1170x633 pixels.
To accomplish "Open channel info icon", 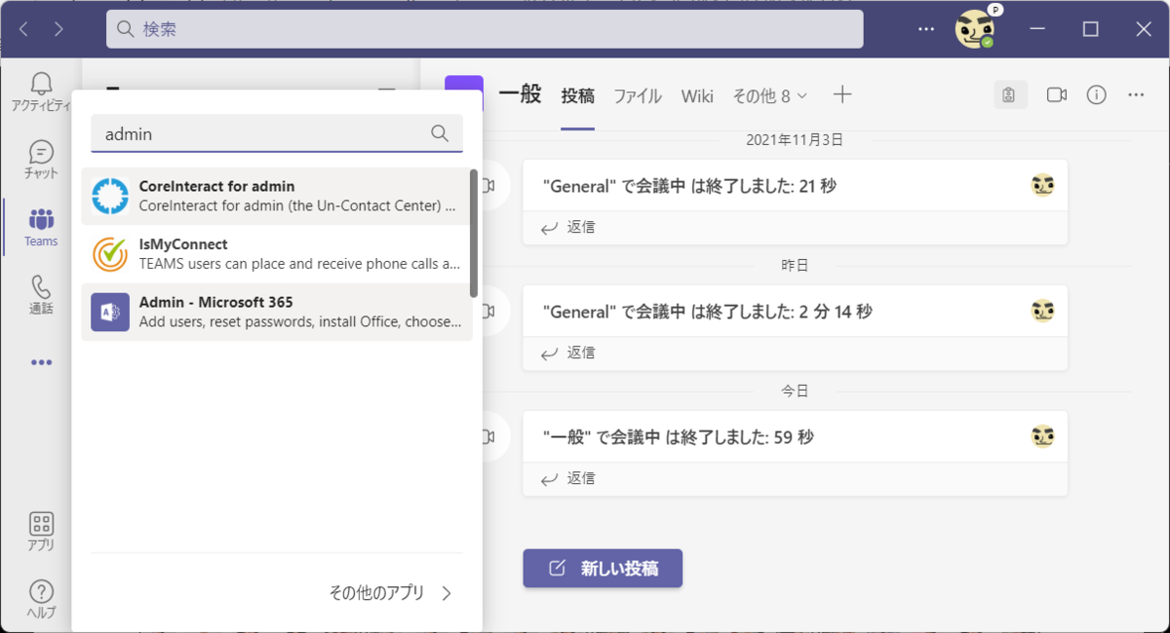I will pyautogui.click(x=1097, y=94).
